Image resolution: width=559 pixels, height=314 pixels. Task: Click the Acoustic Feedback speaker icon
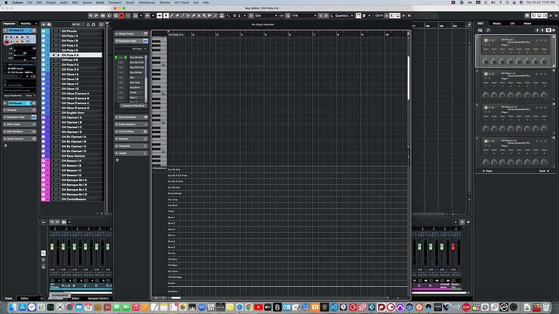pos(159,15)
